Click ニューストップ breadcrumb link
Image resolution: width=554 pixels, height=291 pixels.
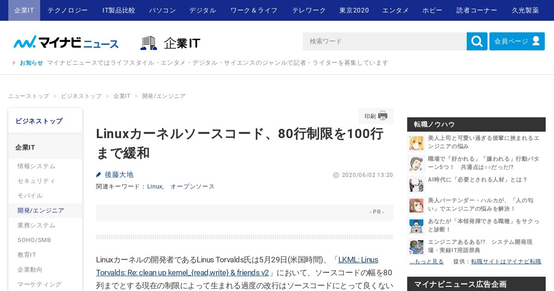[29, 96]
